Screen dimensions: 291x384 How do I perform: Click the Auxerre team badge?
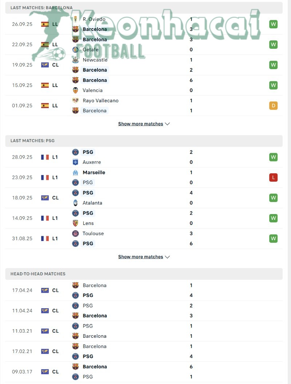(75, 162)
